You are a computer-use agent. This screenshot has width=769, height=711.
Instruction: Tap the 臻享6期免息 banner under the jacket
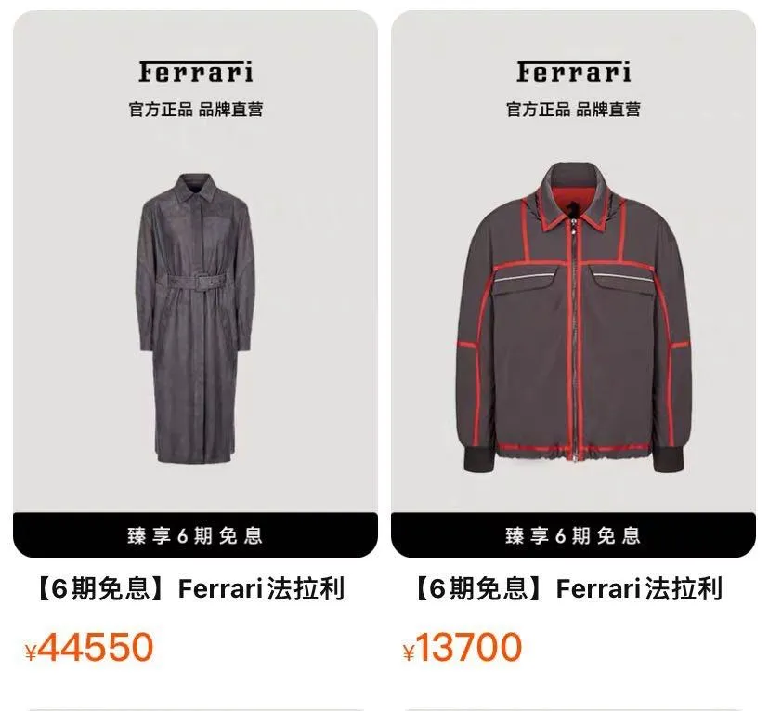point(573,534)
